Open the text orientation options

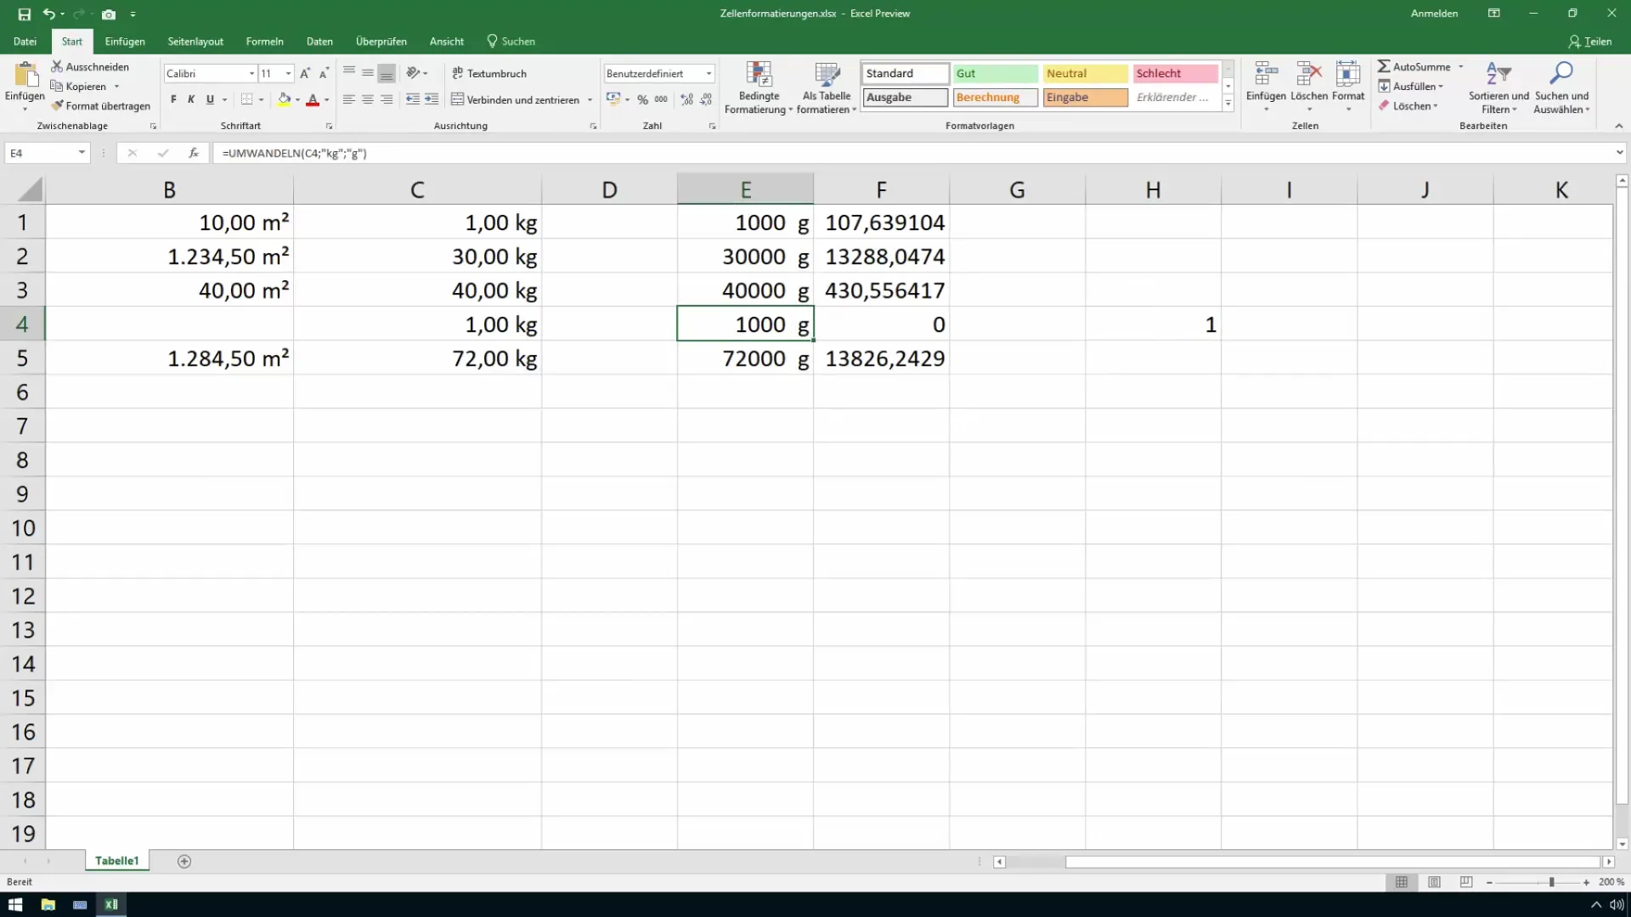click(416, 73)
